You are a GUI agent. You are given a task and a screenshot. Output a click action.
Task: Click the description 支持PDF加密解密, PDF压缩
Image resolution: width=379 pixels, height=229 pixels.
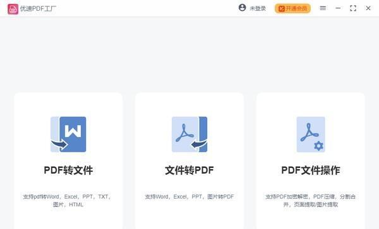pyautogui.click(x=311, y=201)
